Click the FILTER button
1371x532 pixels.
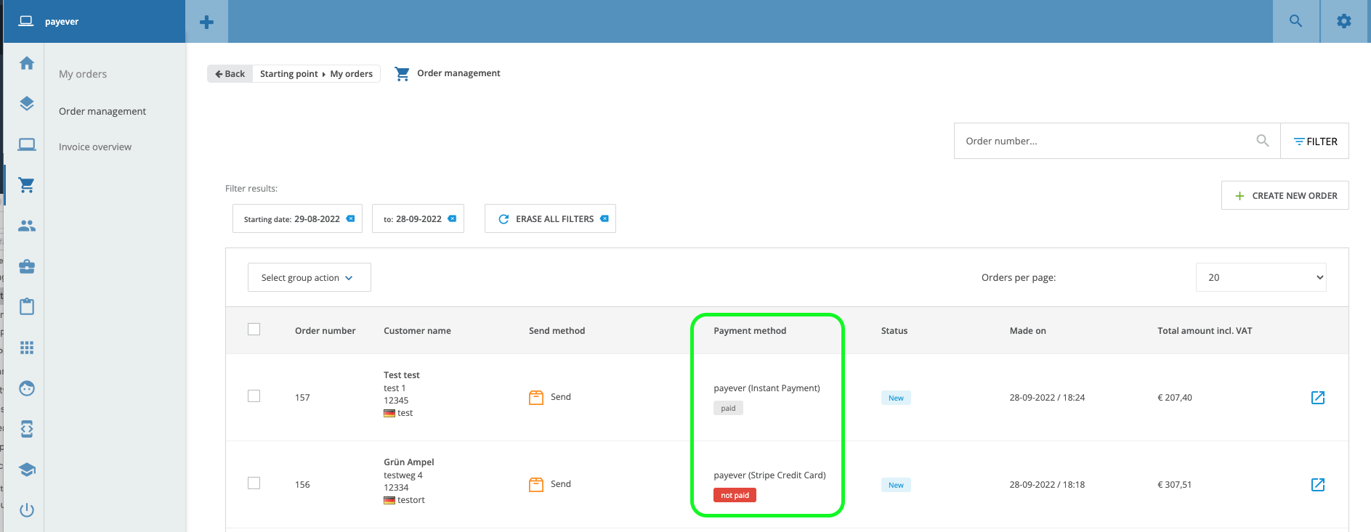click(1315, 142)
